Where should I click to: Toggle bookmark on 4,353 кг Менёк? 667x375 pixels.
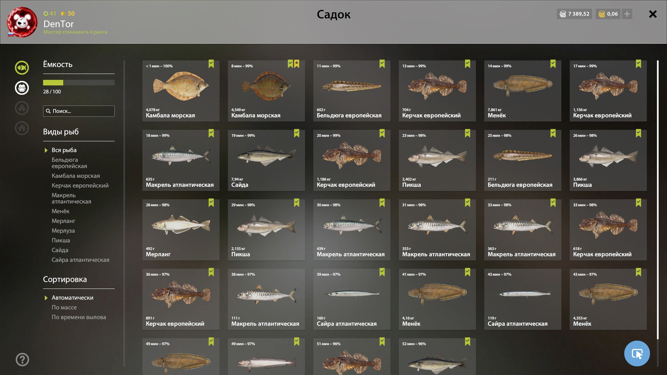point(639,272)
